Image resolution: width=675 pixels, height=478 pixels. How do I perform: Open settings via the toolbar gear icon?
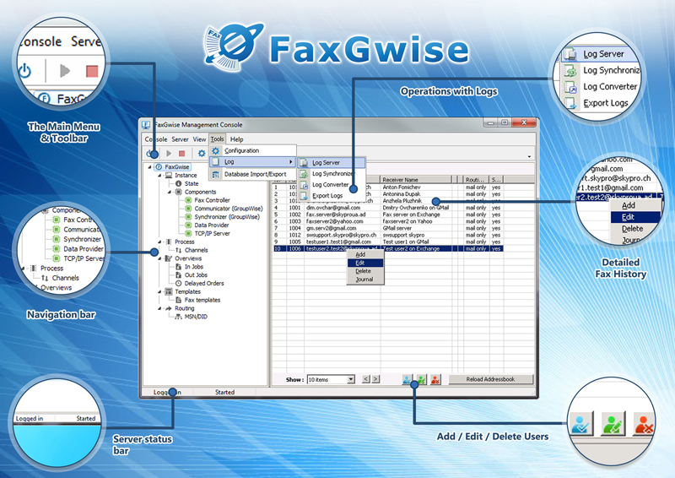coord(202,153)
